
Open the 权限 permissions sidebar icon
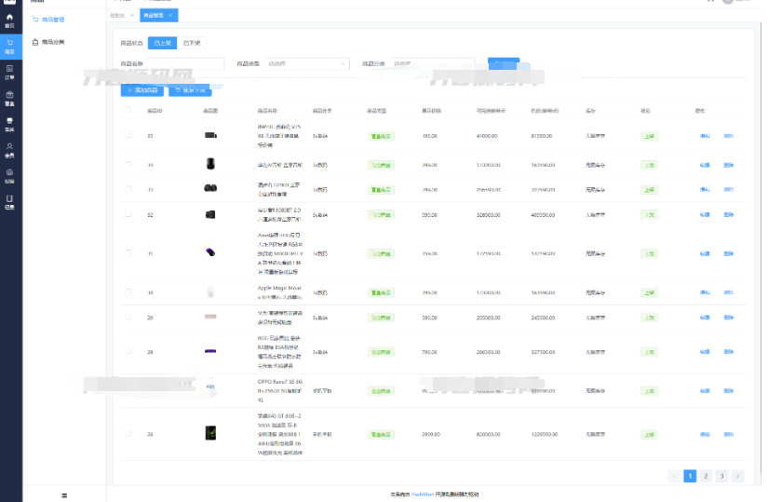click(10, 174)
